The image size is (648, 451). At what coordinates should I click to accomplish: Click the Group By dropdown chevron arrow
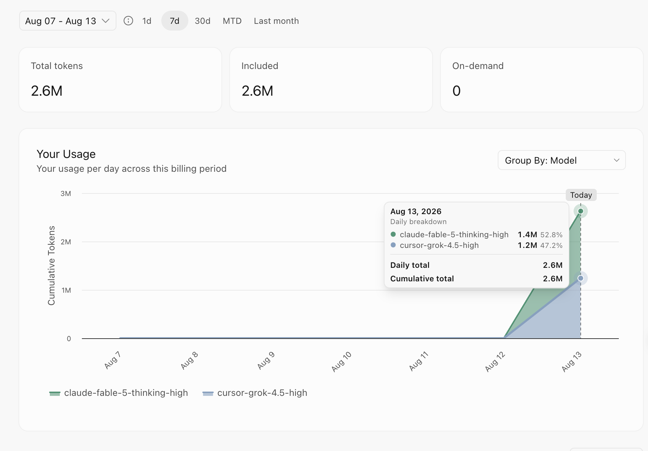pos(617,160)
